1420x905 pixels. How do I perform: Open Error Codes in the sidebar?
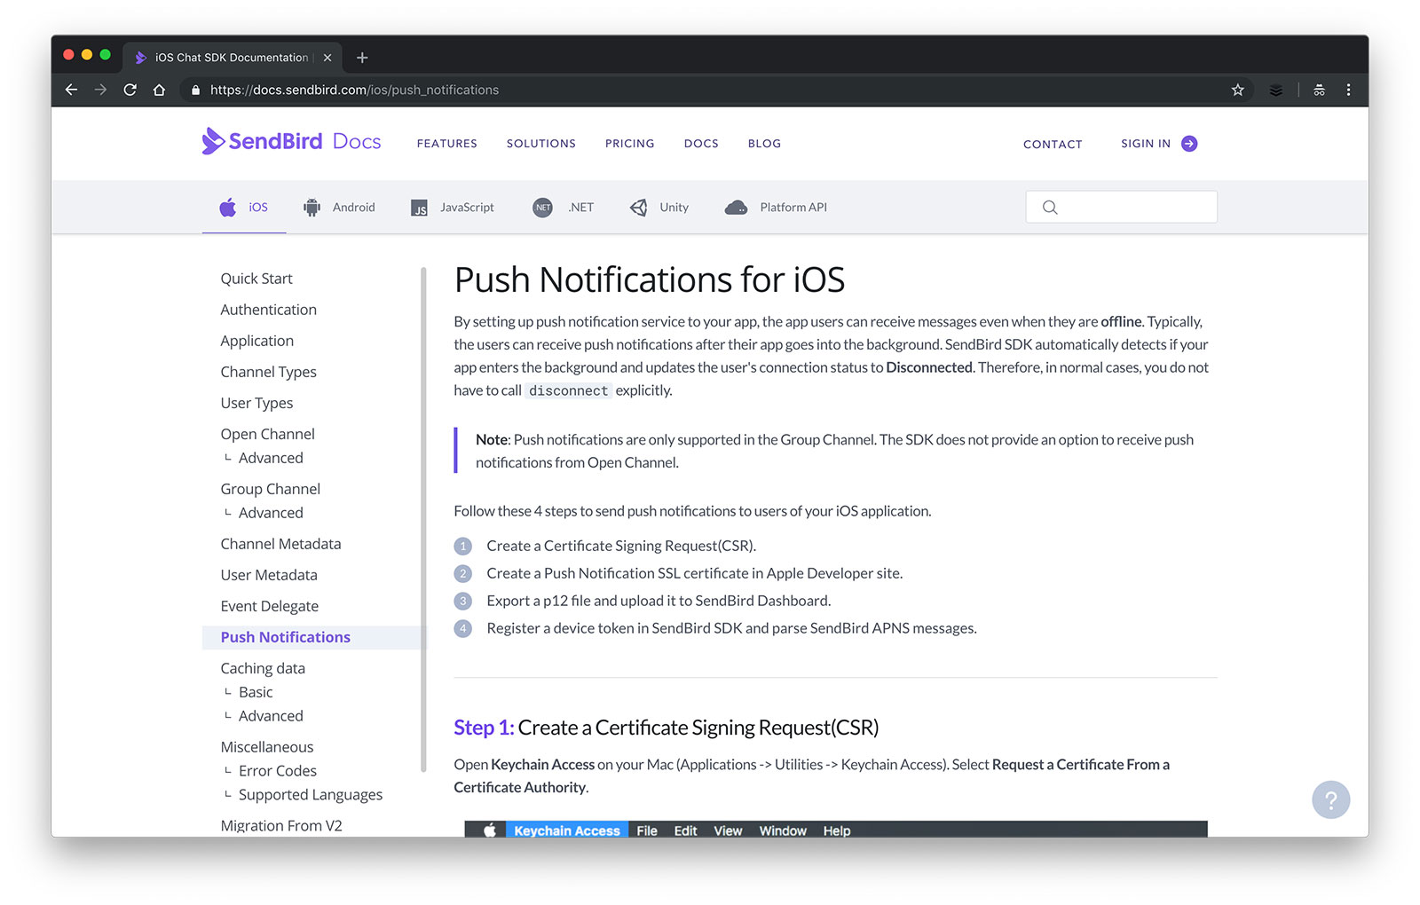(278, 771)
